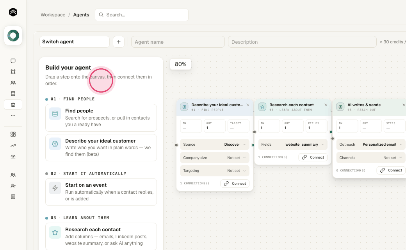Click the Search field
The image size is (406, 250).
[x=142, y=15]
